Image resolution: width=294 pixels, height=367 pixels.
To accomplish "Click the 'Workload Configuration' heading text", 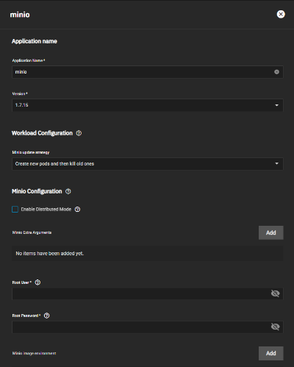I will pos(42,133).
